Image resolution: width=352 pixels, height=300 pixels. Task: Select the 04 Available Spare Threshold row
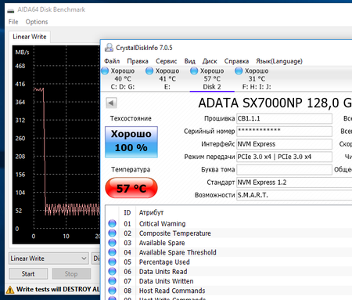coord(229,252)
